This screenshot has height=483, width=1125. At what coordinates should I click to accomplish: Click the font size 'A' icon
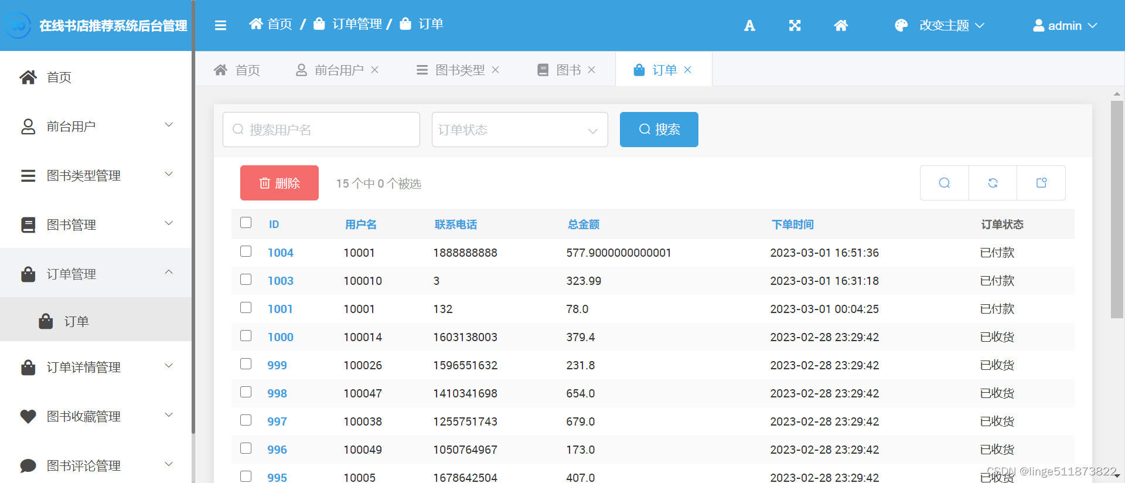[x=749, y=25]
